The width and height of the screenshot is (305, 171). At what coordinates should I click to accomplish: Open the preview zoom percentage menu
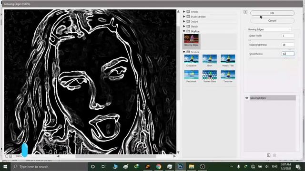coord(19,156)
